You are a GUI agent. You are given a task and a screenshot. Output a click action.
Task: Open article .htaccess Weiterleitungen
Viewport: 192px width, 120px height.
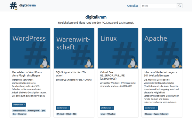point(160,74)
